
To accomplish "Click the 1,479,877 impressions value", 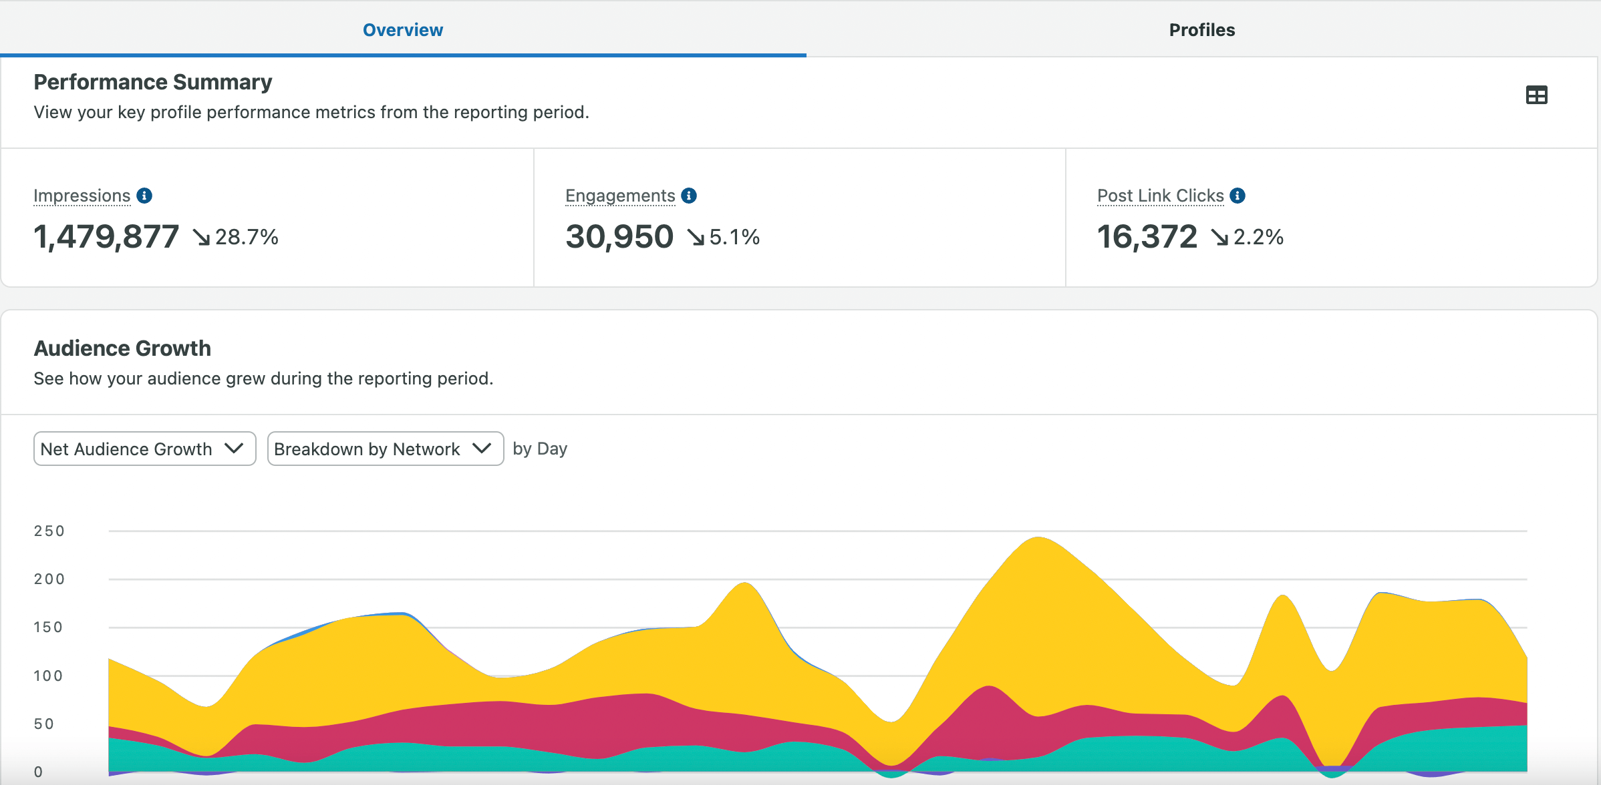I will point(106,238).
